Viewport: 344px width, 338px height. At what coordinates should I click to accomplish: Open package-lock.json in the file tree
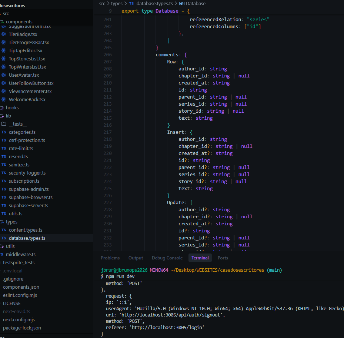point(22,328)
